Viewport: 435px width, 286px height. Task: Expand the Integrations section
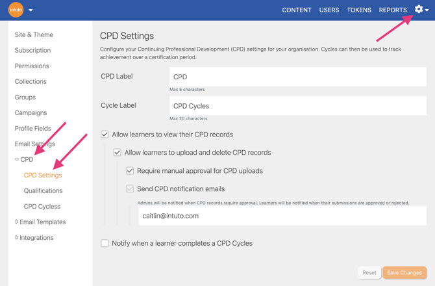tap(17, 237)
